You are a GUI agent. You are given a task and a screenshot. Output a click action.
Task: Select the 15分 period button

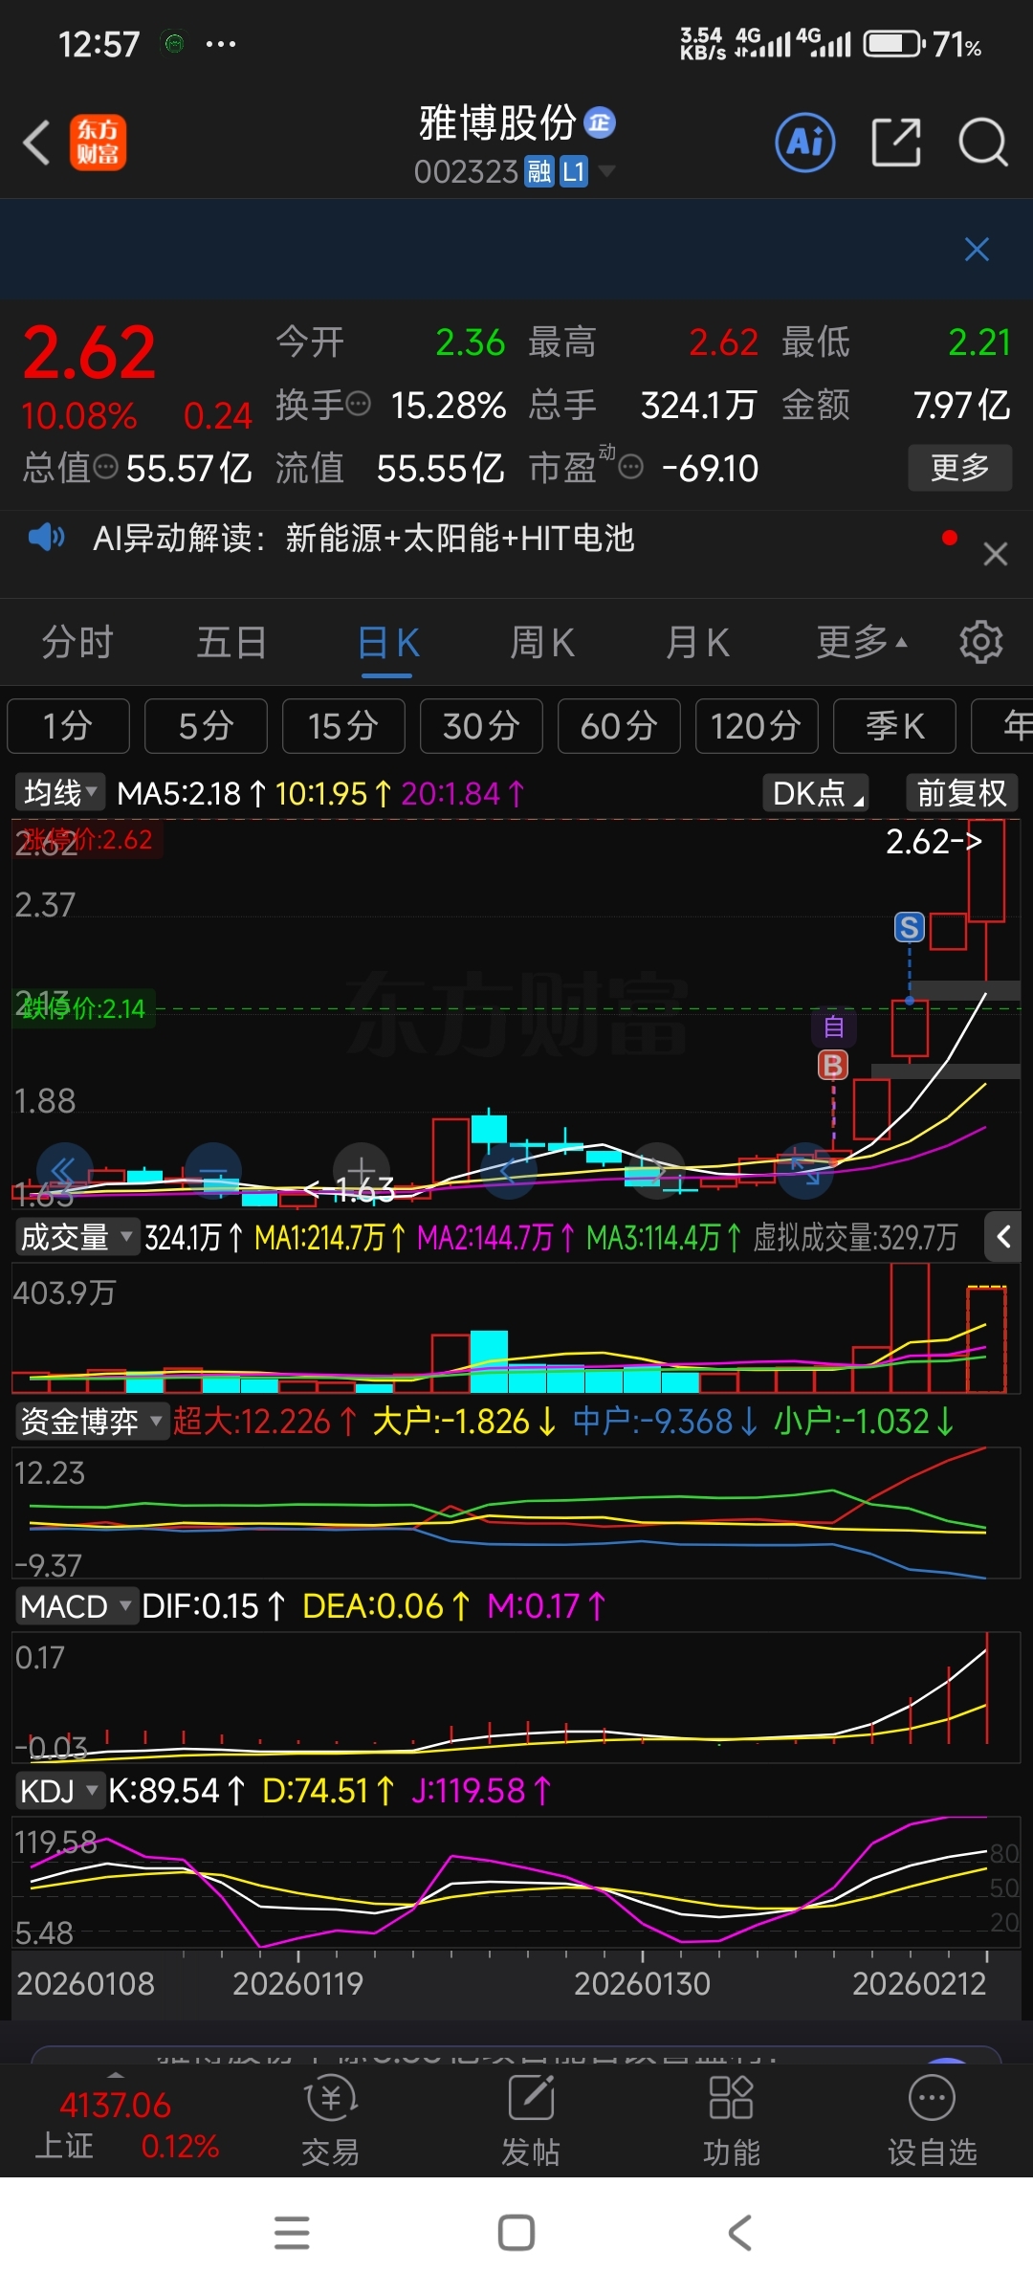click(x=343, y=726)
